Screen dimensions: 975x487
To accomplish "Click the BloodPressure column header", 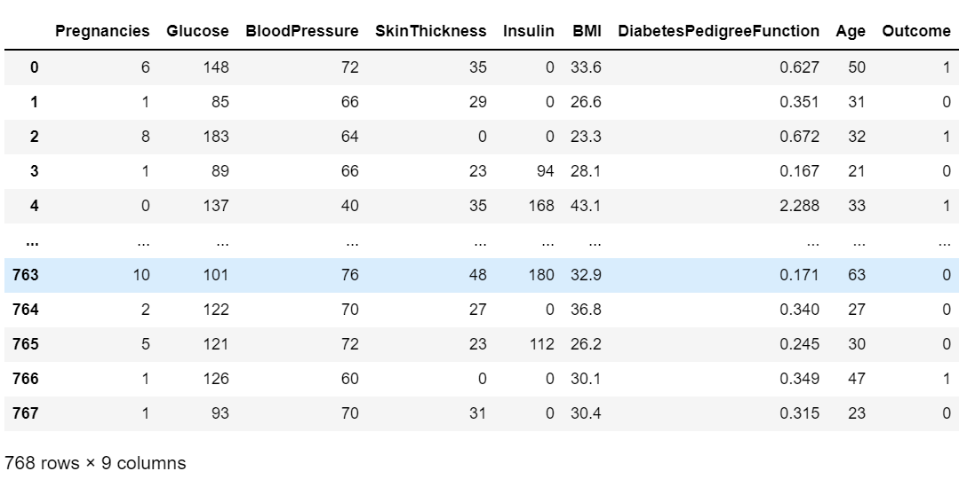I will click(302, 31).
